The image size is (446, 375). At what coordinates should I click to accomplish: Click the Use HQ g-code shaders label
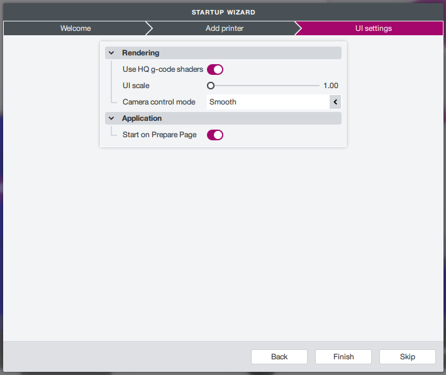[x=163, y=69]
